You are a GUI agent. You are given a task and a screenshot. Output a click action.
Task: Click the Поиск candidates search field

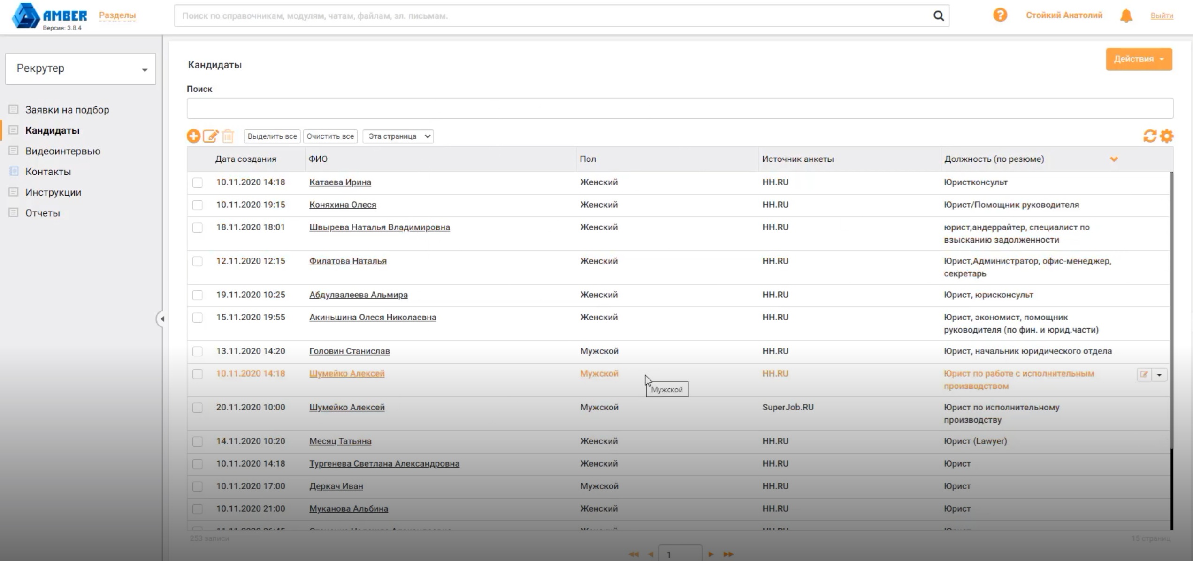[680, 108]
